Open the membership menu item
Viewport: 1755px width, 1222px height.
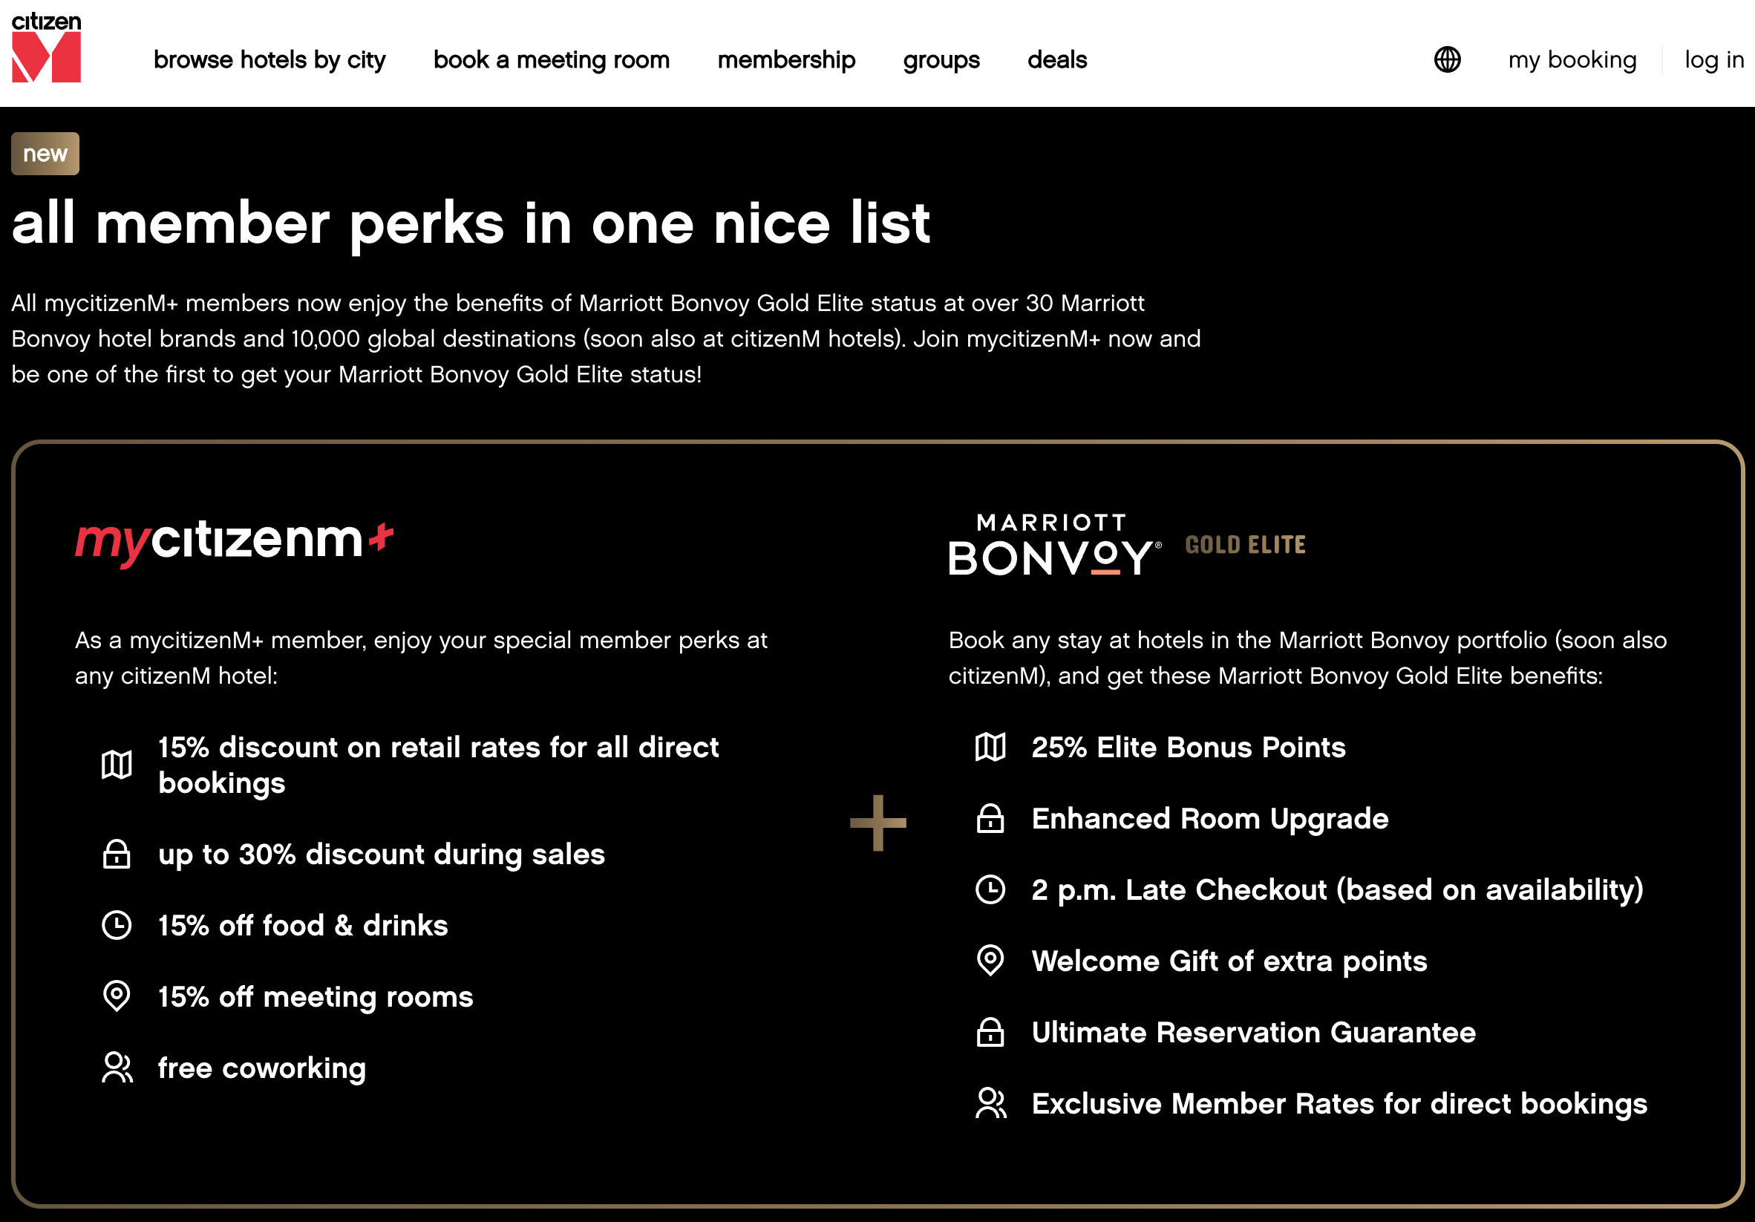(785, 59)
